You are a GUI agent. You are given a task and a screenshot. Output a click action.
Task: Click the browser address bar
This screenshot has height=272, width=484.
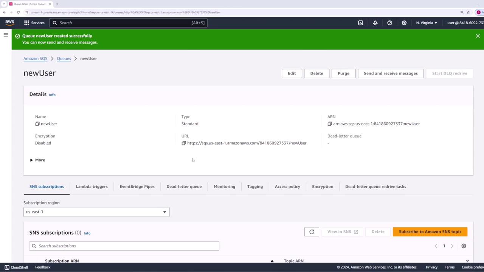click(x=242, y=12)
